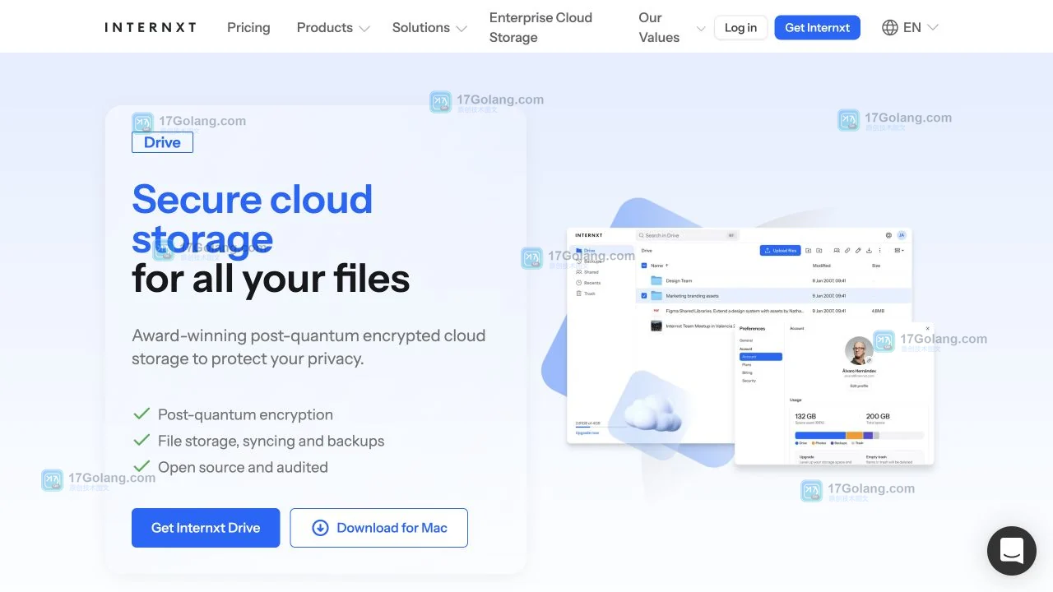The image size is (1053, 592).
Task: Click the Figma Shared Libraries PDF icon
Action: (x=656, y=311)
